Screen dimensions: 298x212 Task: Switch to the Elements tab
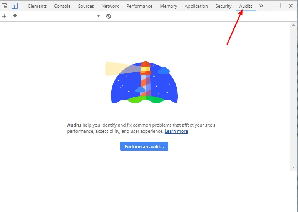point(37,6)
